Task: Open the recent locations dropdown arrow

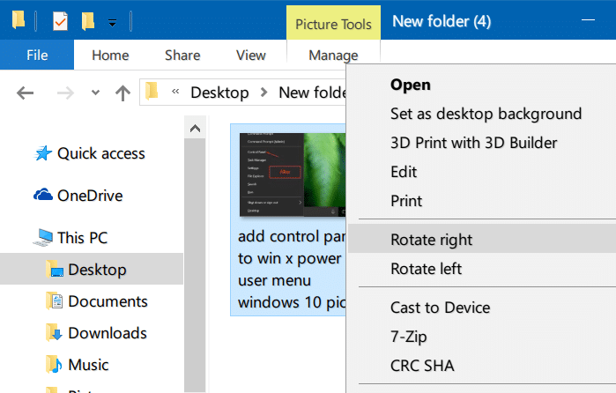Action: click(x=95, y=93)
